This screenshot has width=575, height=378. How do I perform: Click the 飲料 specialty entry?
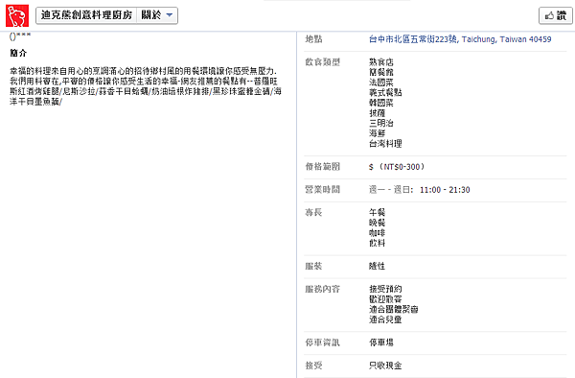tap(377, 243)
